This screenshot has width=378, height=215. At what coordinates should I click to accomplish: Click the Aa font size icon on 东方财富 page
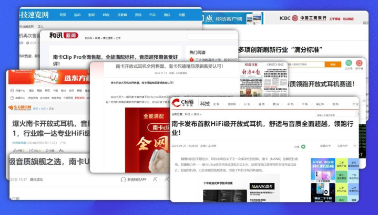61,150
